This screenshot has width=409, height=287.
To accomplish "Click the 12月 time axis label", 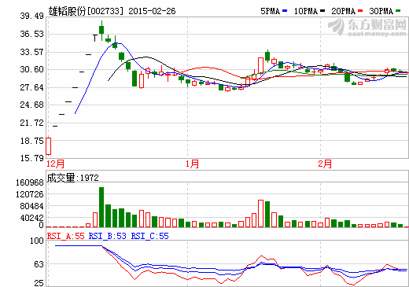I will pos(55,164).
